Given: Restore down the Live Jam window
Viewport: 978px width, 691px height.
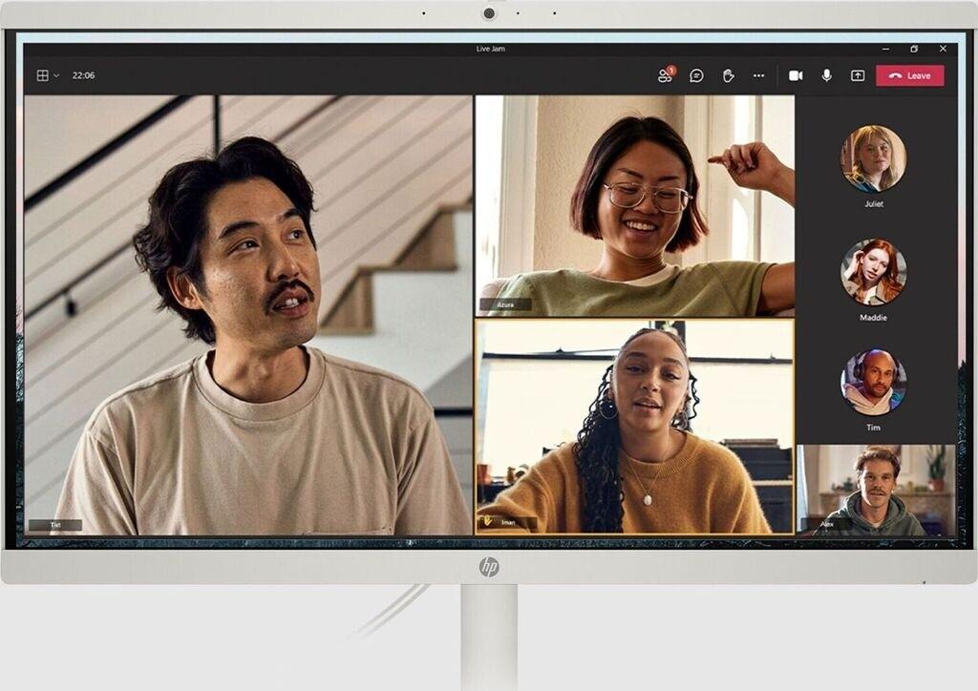Looking at the screenshot, I should 913,49.
